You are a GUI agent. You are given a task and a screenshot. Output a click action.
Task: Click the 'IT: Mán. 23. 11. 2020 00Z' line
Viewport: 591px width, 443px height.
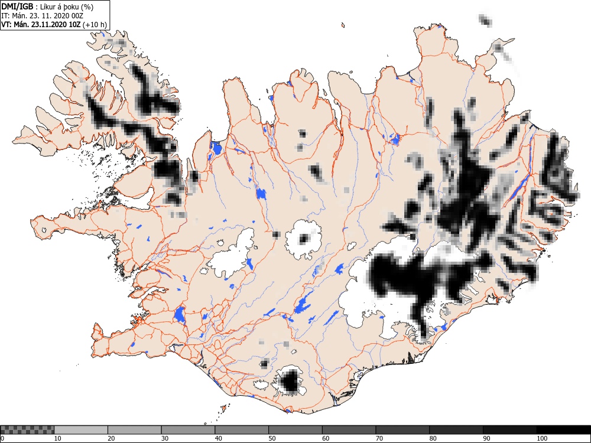[x=42, y=16]
